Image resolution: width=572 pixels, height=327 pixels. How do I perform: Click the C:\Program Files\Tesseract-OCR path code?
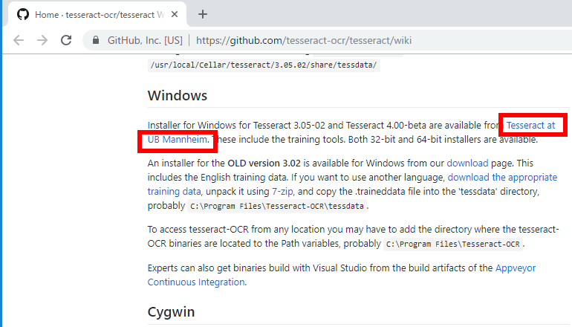[452, 245]
